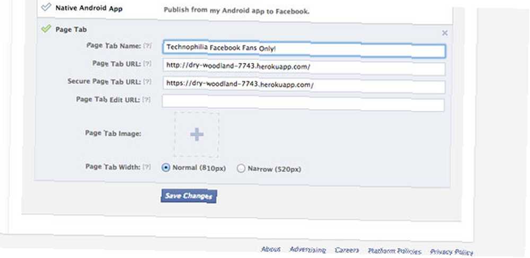Open the Platform Policies footer link
530x258 pixels.
pyautogui.click(x=394, y=251)
